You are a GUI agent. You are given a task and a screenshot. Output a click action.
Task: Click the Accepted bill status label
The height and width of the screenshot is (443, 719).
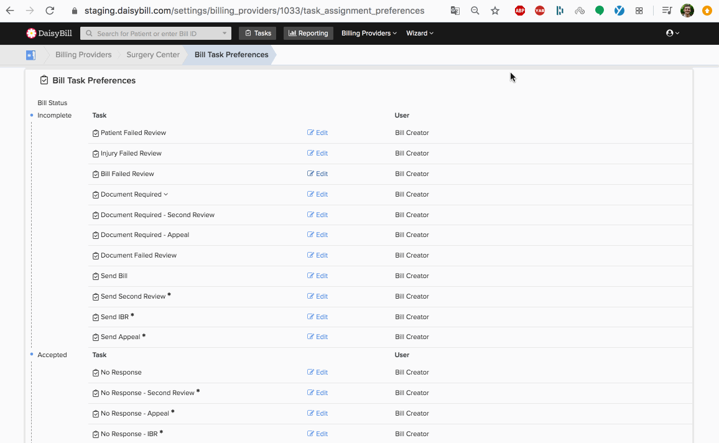click(x=52, y=355)
